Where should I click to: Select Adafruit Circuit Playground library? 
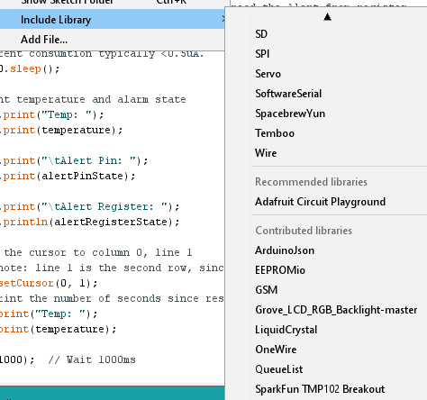click(x=326, y=202)
